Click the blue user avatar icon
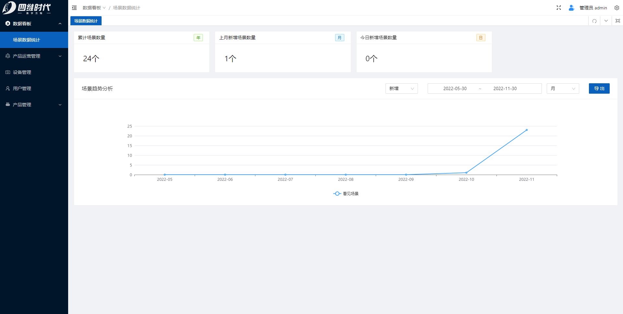The width and height of the screenshot is (623, 314). [571, 8]
